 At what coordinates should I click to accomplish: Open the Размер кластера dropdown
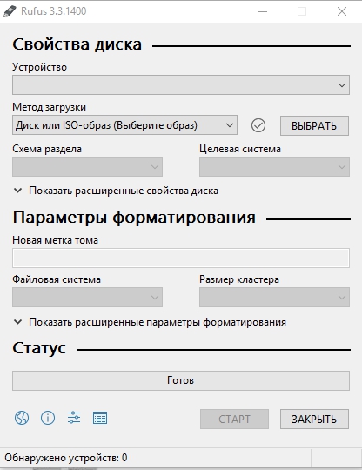coord(274,297)
